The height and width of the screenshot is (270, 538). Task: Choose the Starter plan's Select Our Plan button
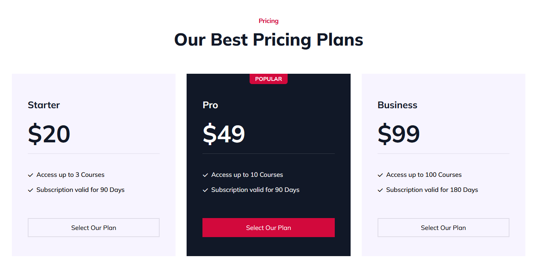[93, 228]
